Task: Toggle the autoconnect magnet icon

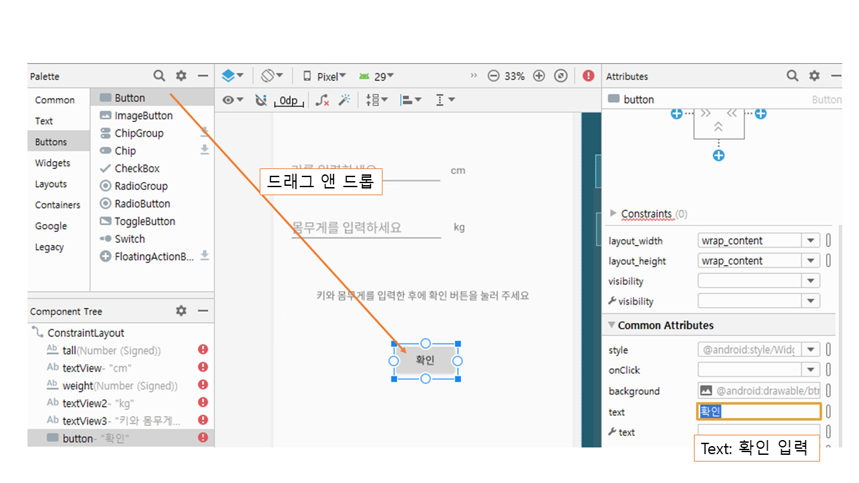Action: coord(261,100)
